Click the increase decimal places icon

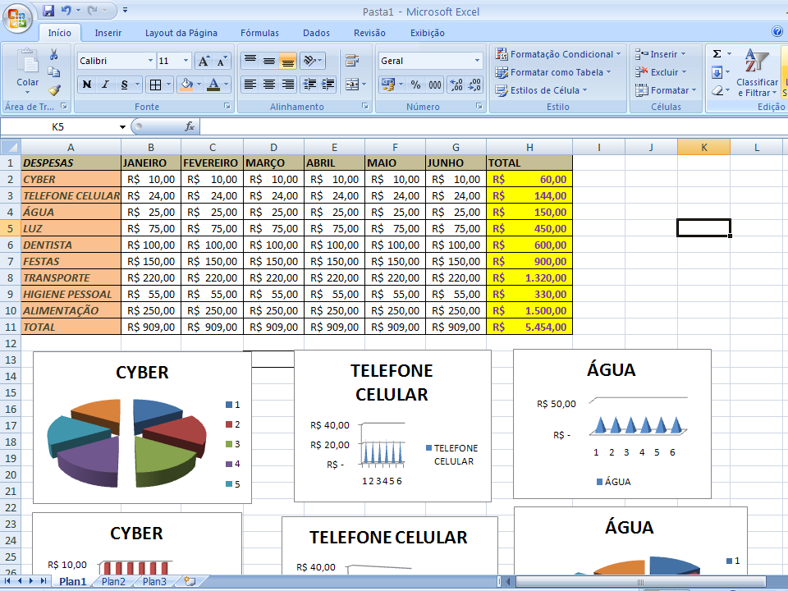coord(455,85)
